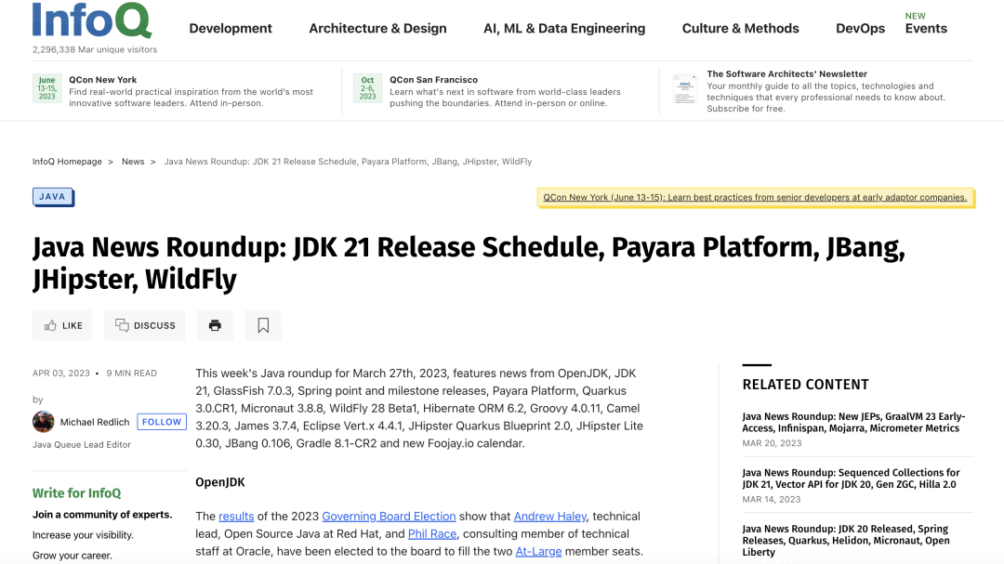Open the yellow QCon New York promo banner link
Screen dimensions: 1004x564
point(755,197)
